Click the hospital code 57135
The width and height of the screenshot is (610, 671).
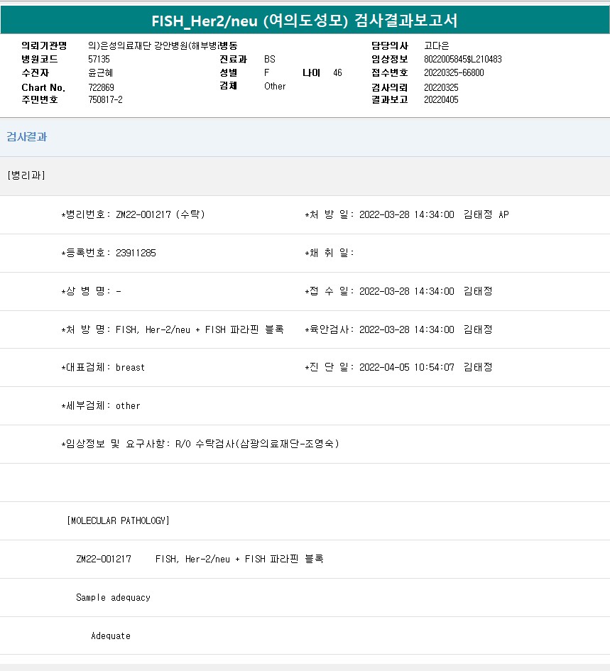(99, 60)
